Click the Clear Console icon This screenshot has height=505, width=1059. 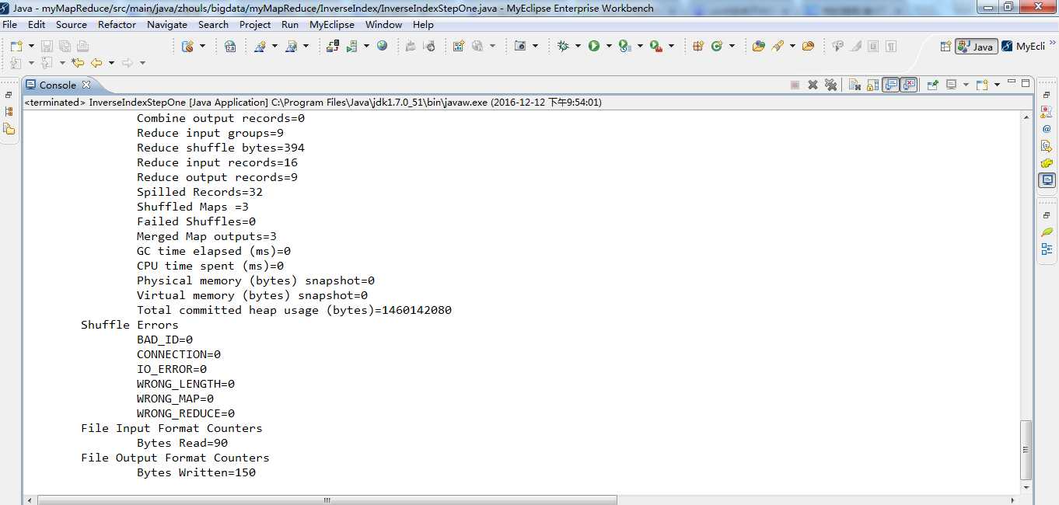click(855, 85)
